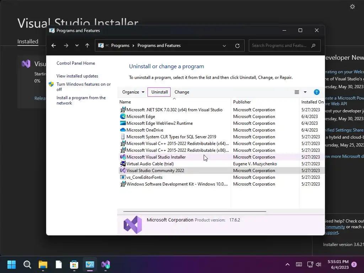Open Control Panel Home link
This screenshot has width=364, height=273.
pyautogui.click(x=76, y=63)
